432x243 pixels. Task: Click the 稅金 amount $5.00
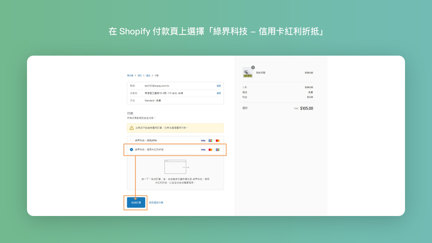pos(310,97)
